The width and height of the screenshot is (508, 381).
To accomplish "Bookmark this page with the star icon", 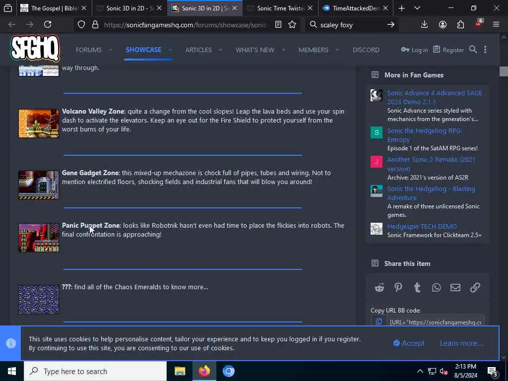I will click(292, 24).
